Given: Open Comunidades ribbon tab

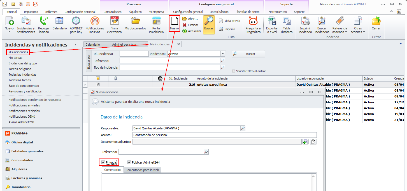Looking at the screenshot, I should [x=112, y=12].
